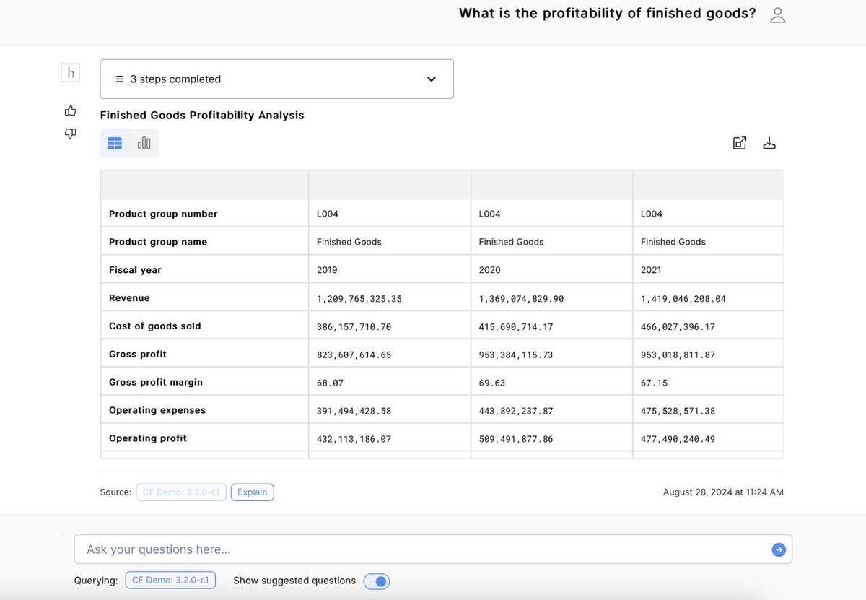The width and height of the screenshot is (866, 600).
Task: Click revenue value 1,419,046,208.04
Action: (x=683, y=299)
